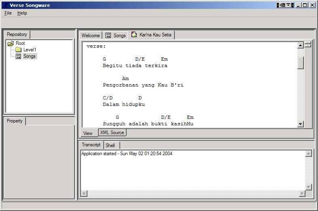Click the yellow folder icon beside Level1
This screenshot has width=318, height=211.
click(19, 50)
